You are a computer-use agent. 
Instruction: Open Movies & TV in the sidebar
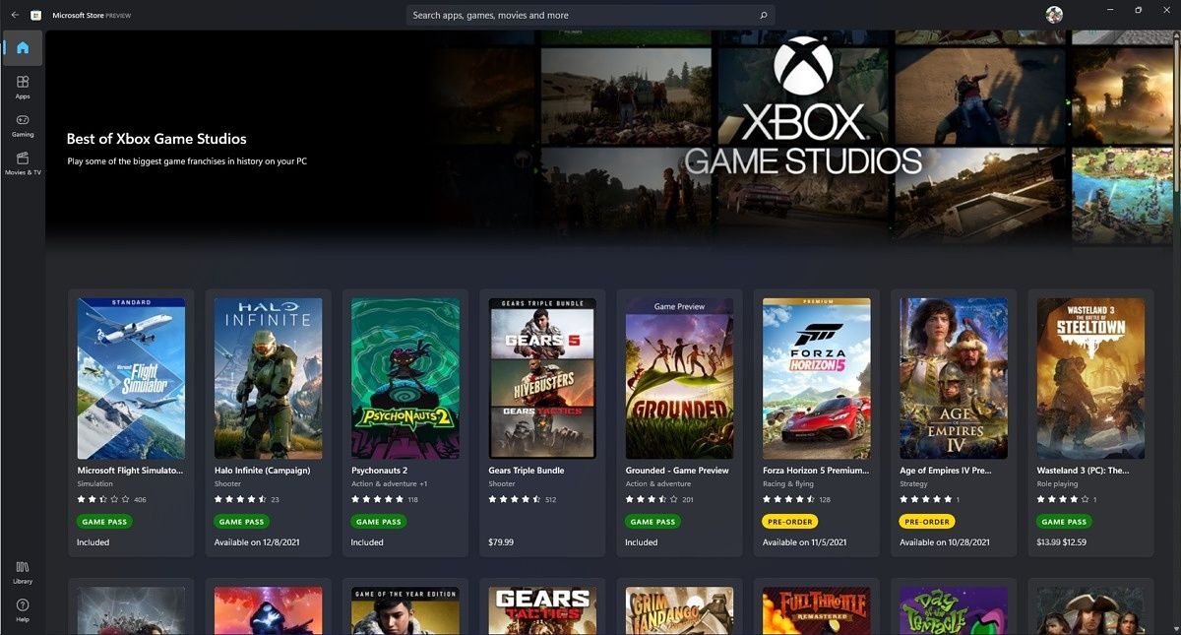23,163
